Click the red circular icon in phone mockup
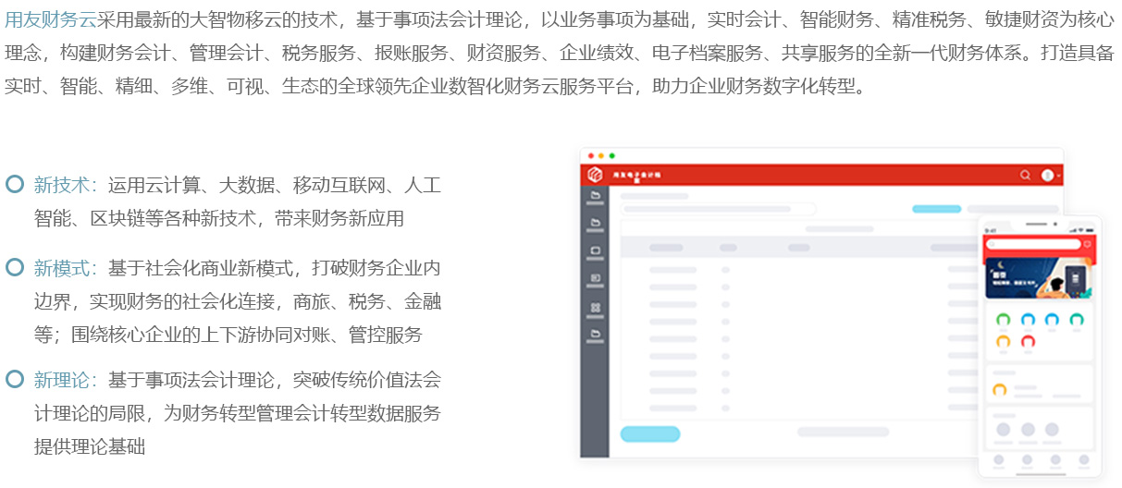 click(x=1027, y=341)
